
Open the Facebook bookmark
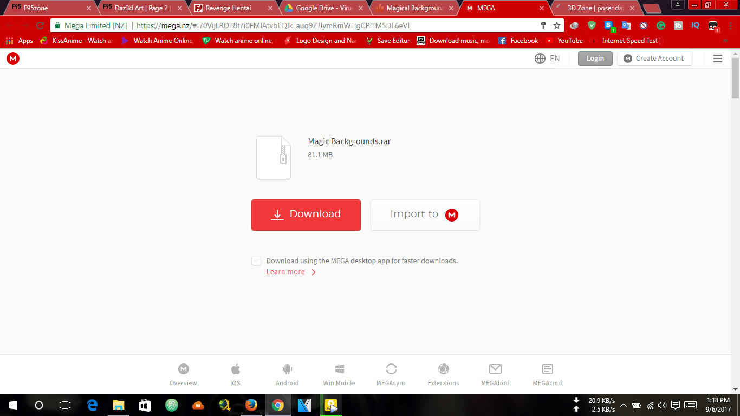(518, 41)
